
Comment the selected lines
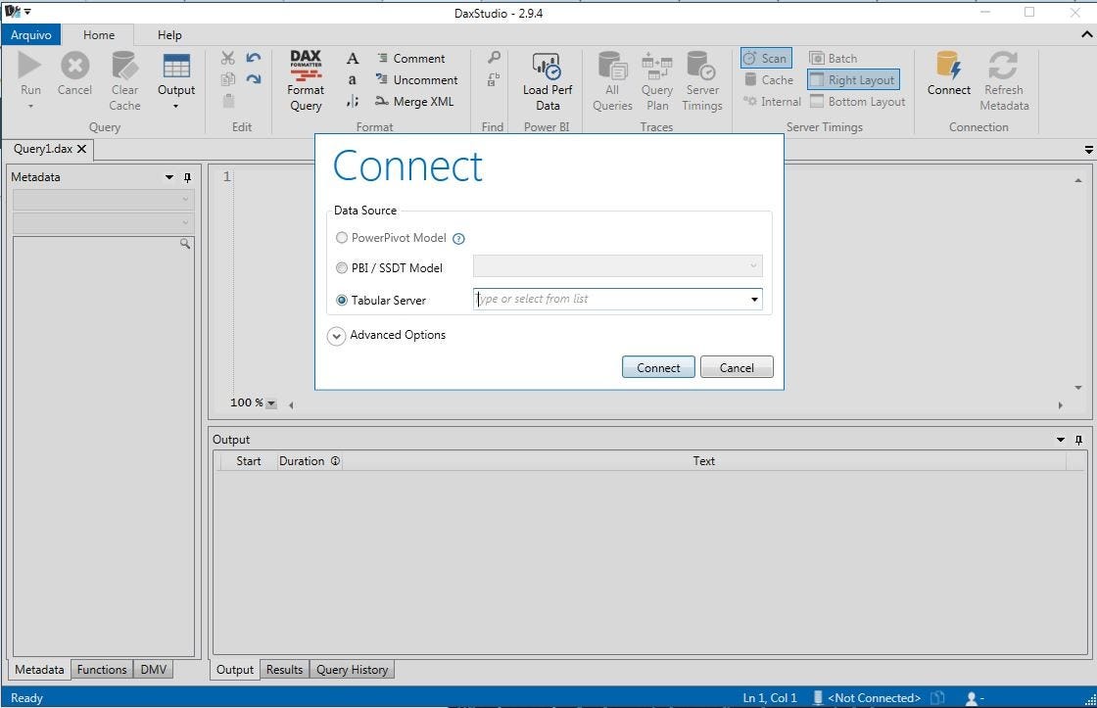(411, 58)
